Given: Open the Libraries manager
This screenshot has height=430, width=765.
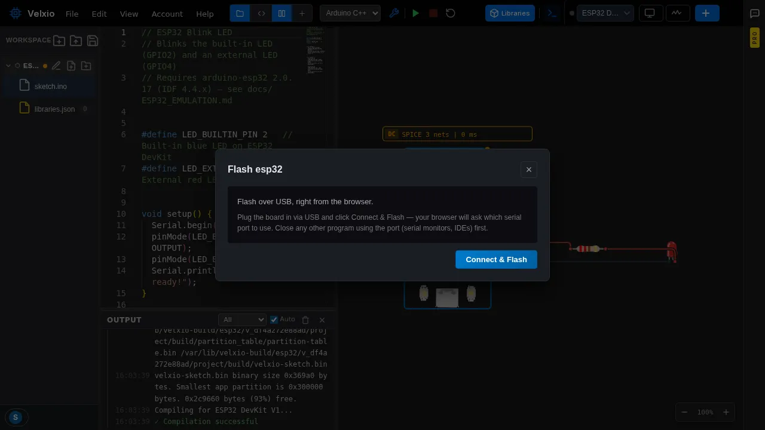Looking at the screenshot, I should (510, 13).
